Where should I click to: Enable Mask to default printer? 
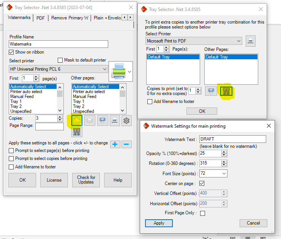click(60, 60)
